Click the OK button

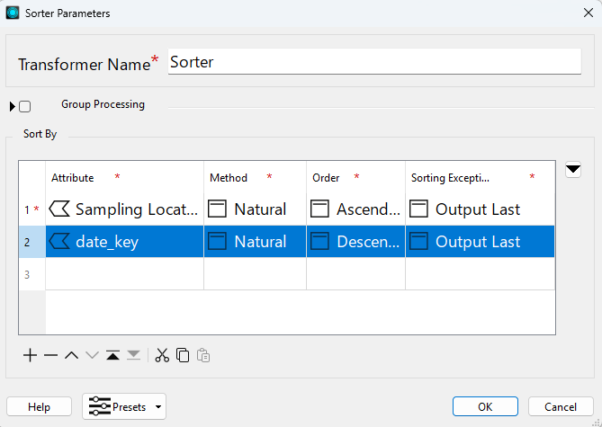[x=485, y=406]
